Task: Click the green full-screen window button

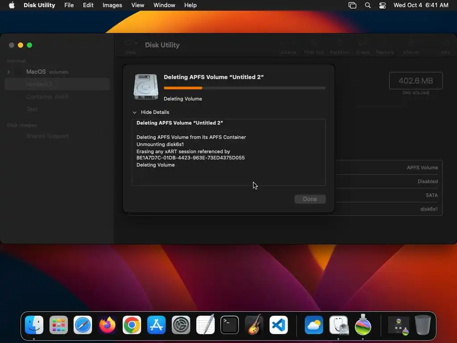Action: tap(29, 45)
